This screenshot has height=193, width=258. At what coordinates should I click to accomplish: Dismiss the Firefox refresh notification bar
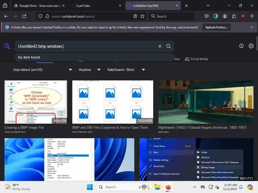252,27
